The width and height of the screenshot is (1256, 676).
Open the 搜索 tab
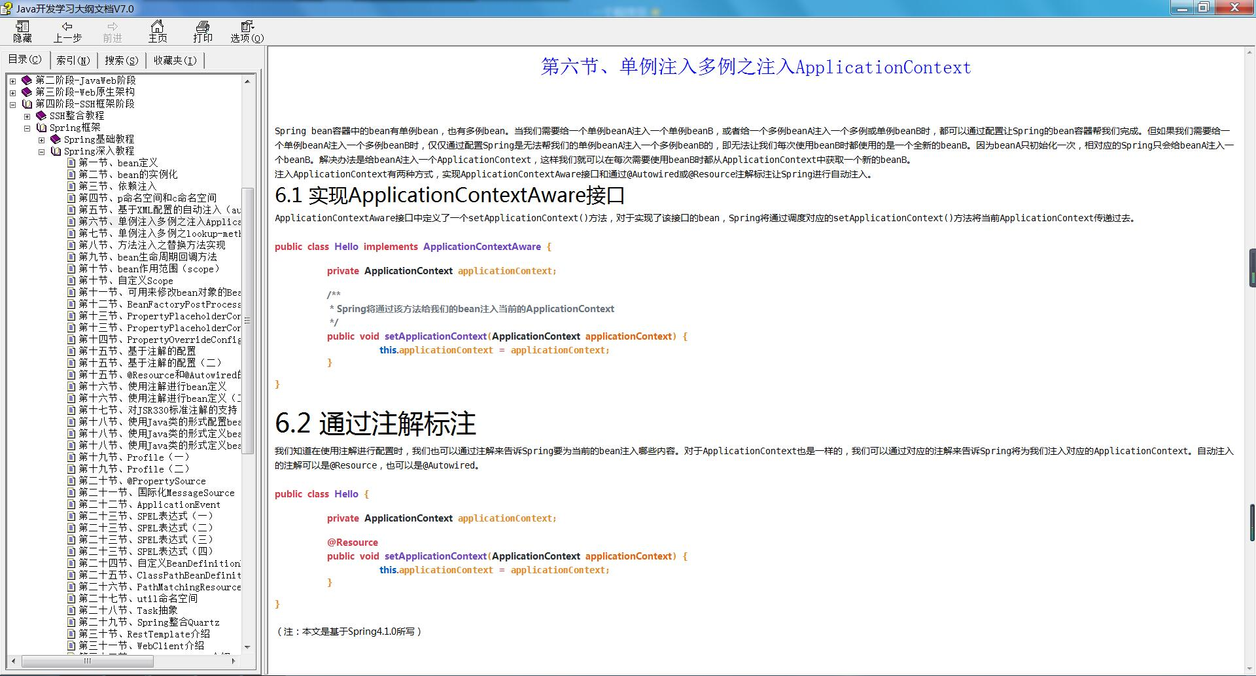click(122, 60)
